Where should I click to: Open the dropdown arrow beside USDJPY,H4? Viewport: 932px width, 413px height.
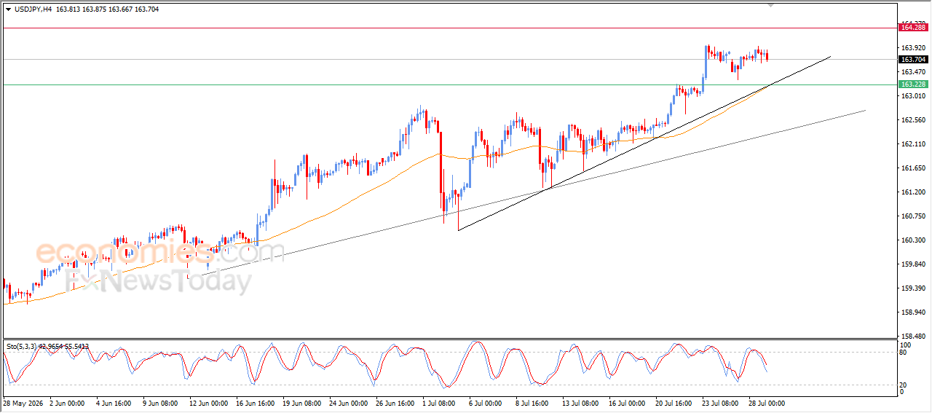tap(9, 9)
